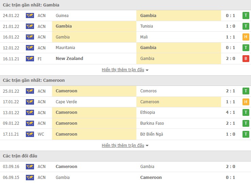Select the 'Các trận gần nhất: Cameroon' header
The width and height of the screenshot is (251, 183).
point(34,80)
